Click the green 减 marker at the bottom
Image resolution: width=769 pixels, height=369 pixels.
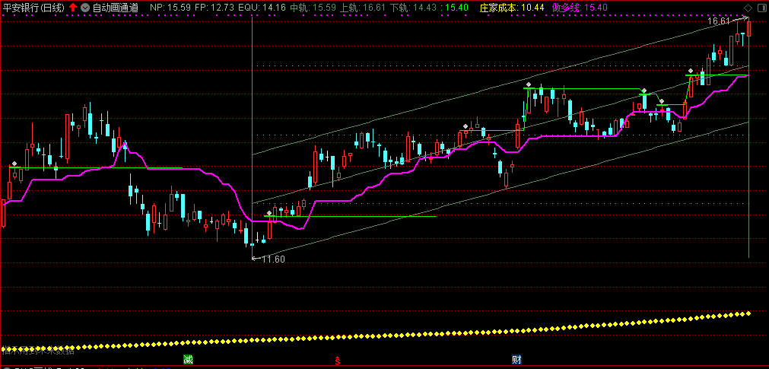click(188, 360)
